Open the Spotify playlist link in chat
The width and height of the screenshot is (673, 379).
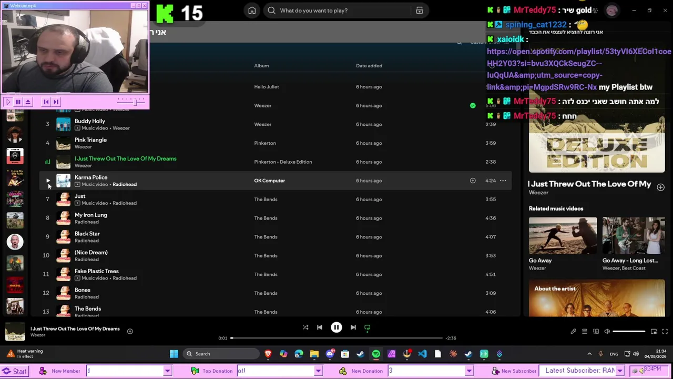coord(579,69)
